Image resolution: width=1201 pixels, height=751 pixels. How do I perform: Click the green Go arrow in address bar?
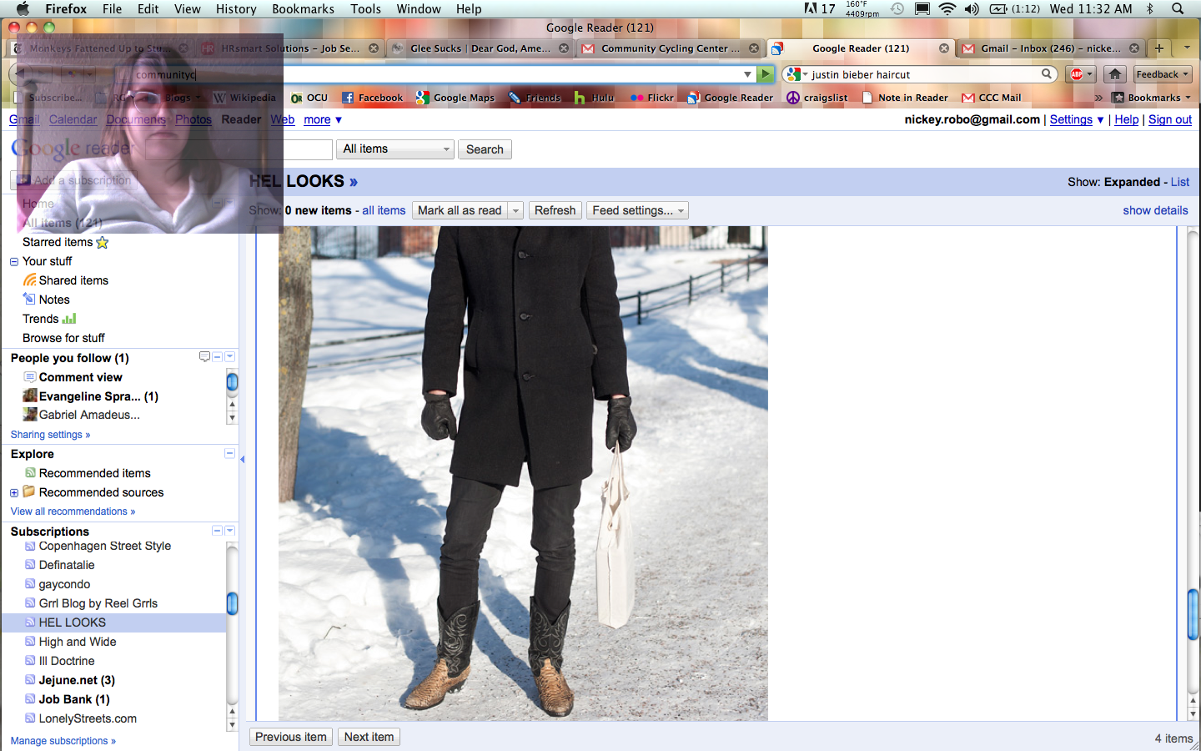766,74
